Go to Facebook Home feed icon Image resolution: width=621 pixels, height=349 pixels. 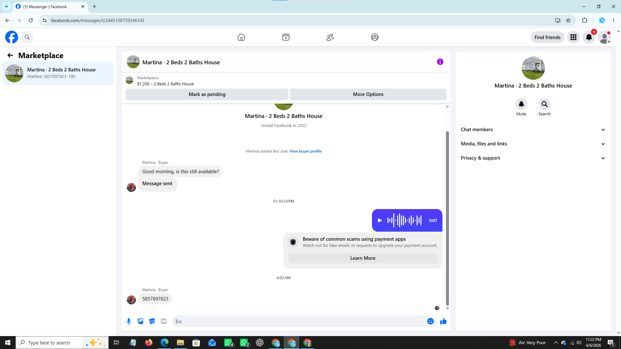point(241,37)
